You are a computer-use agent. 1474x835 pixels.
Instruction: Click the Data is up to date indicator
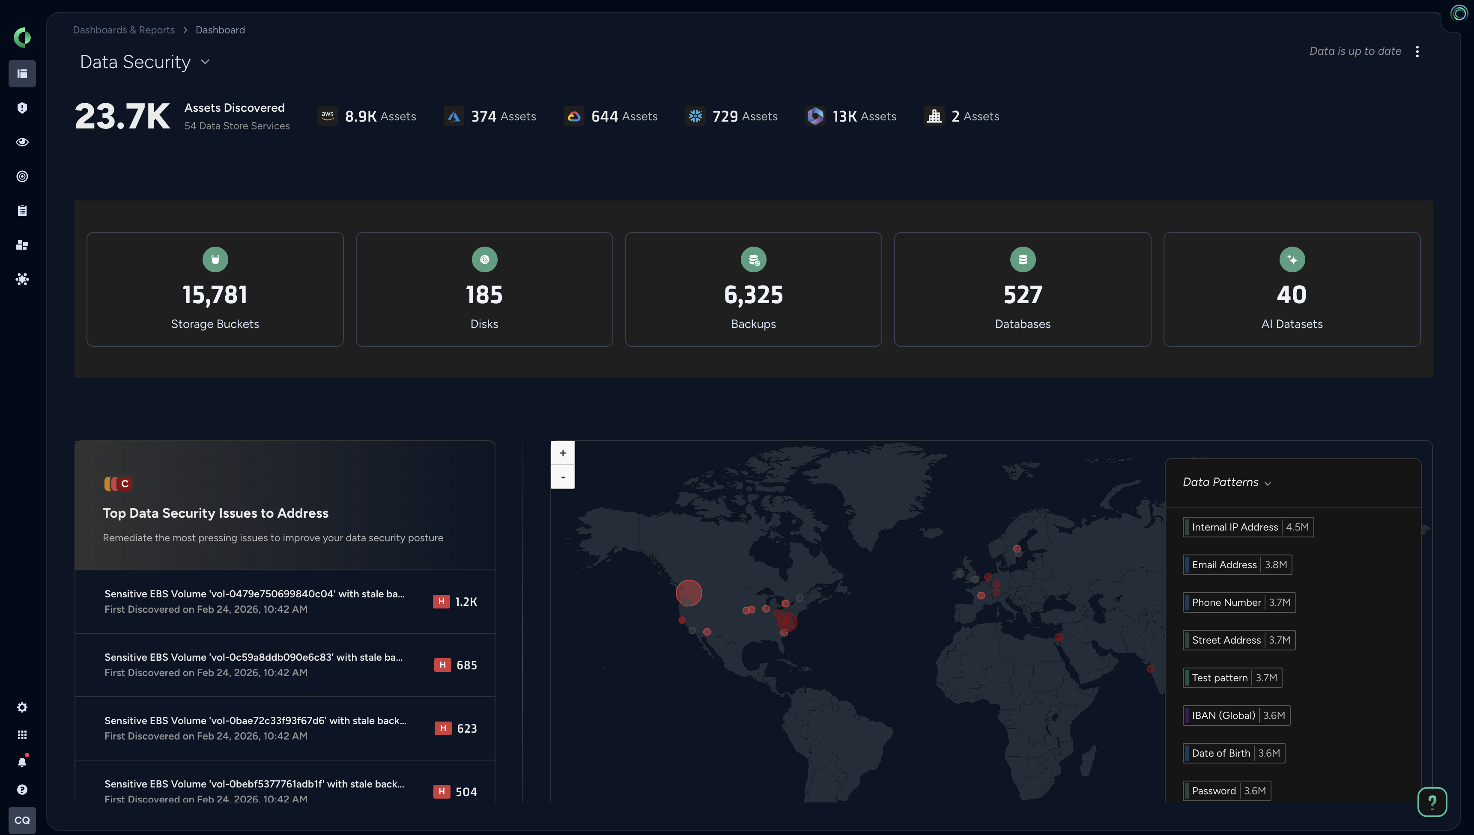tap(1355, 51)
